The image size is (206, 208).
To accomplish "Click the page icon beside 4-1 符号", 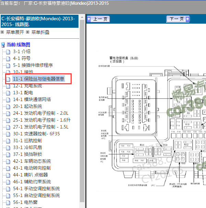I will pyautogui.click(x=8, y=59).
